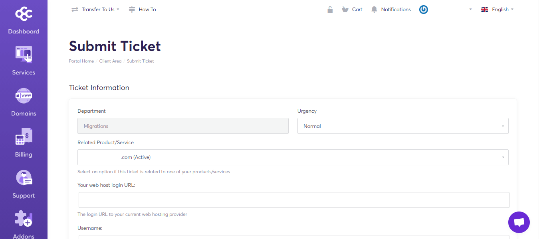Click the logo icon in sidebar
The height and width of the screenshot is (239, 539).
(24, 14)
